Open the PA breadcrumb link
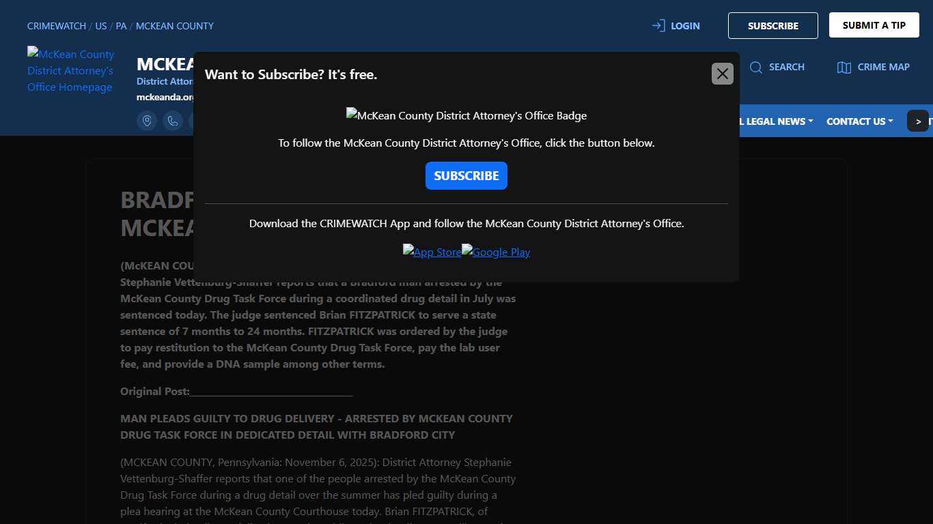Image resolution: width=933 pixels, height=524 pixels. pos(121,26)
